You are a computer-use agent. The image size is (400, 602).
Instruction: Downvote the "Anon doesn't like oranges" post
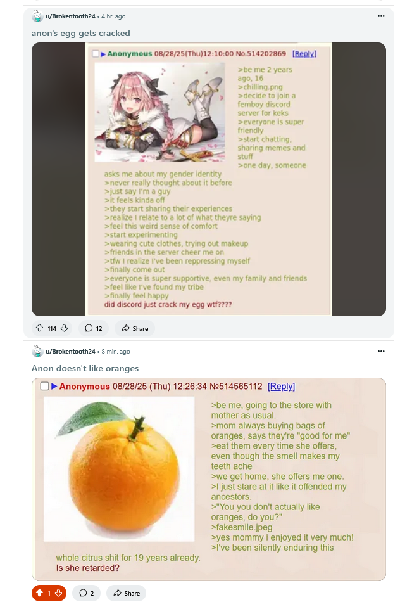(59, 593)
